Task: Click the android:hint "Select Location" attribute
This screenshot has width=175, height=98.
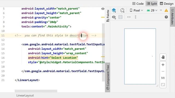Action: pos(53,58)
